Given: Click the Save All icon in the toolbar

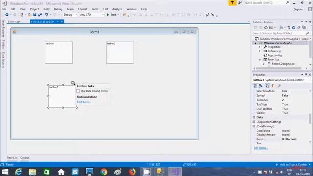Looking at the screenshot, I should pos(40,15).
